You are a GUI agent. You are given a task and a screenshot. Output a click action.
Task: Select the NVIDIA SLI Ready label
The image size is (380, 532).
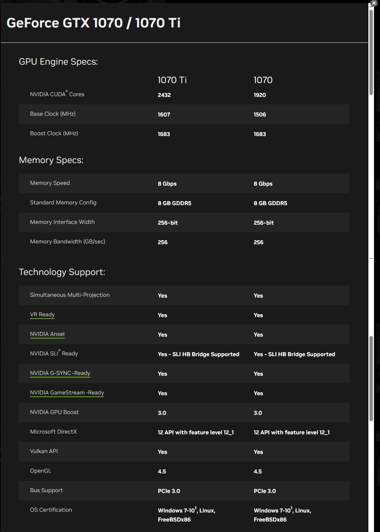[x=54, y=353]
